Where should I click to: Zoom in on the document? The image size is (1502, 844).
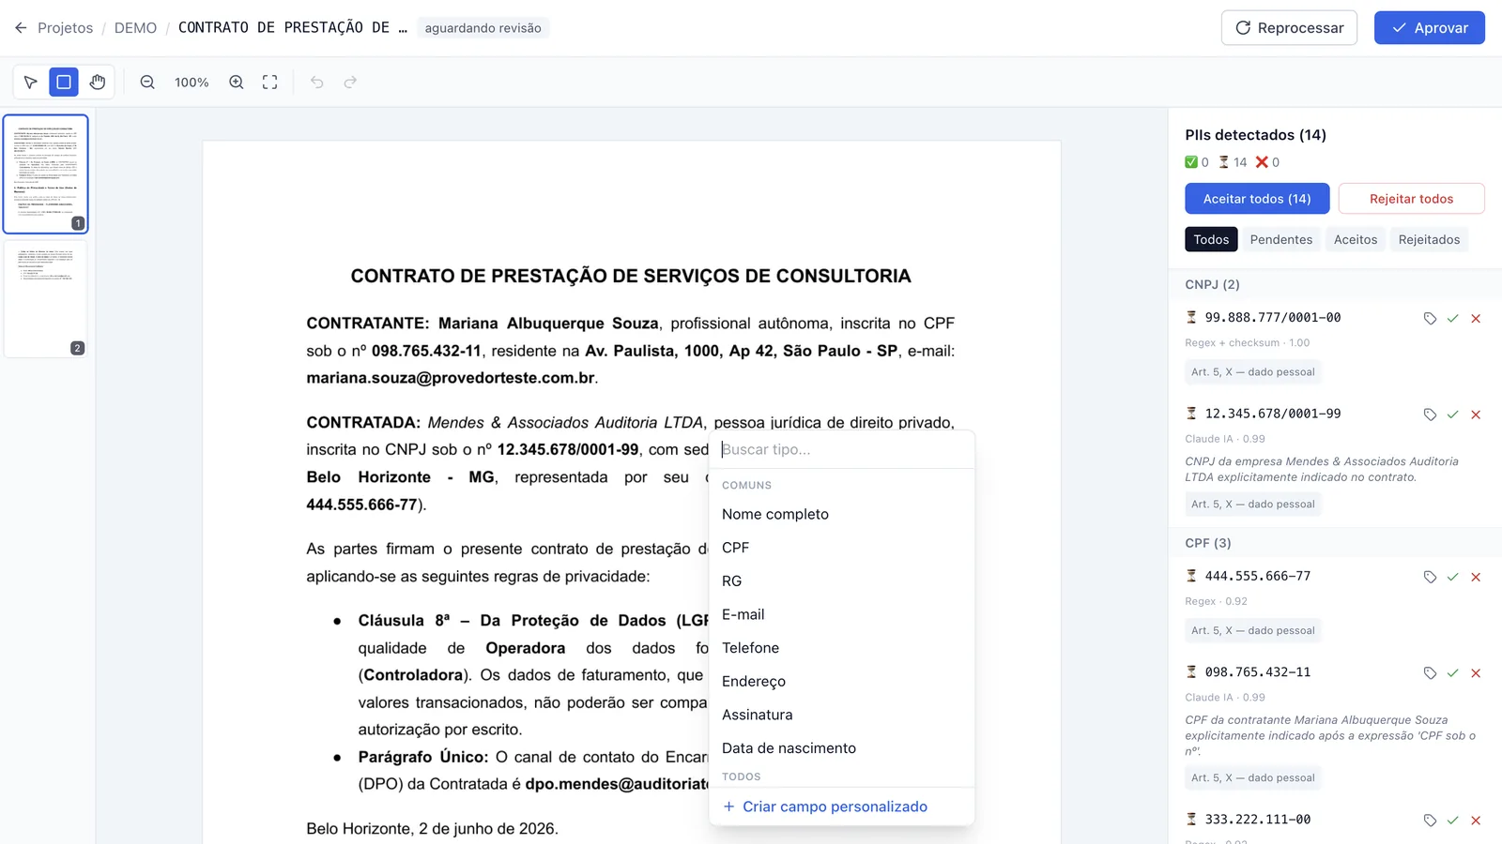coord(237,83)
